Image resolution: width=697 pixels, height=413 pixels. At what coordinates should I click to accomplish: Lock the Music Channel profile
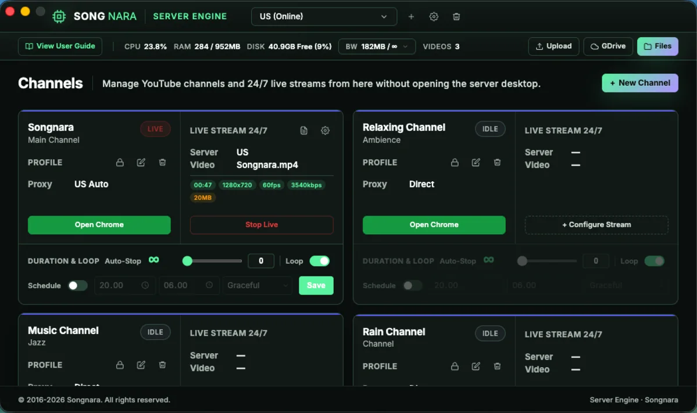pos(120,365)
